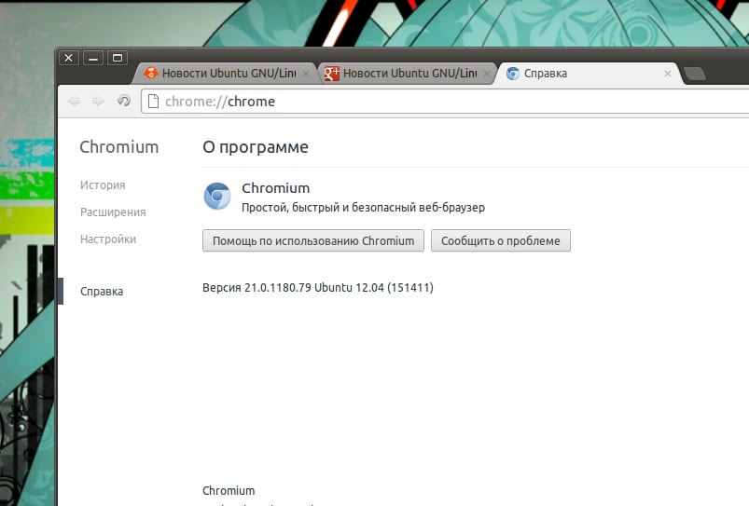Open История in the sidebar
This screenshot has width=749, height=506.
click(103, 185)
